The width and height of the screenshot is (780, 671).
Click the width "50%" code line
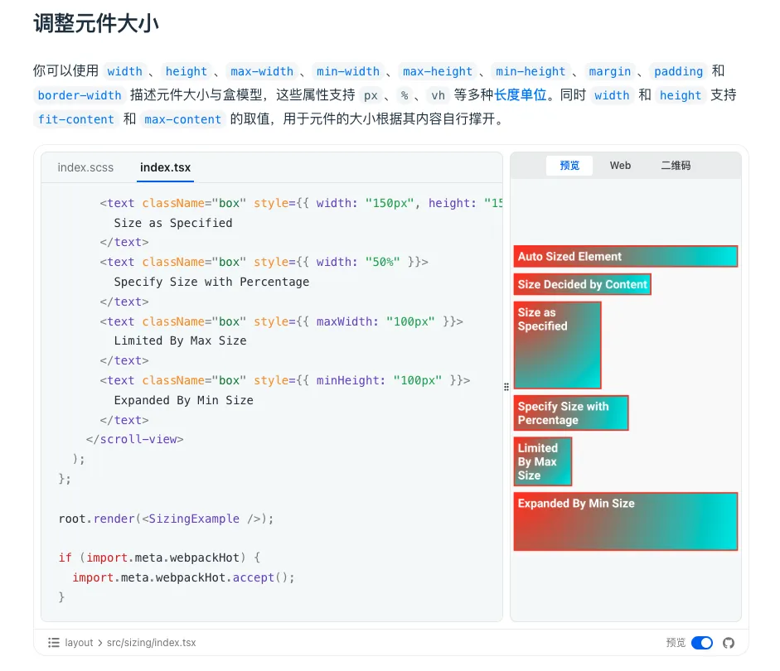point(264,262)
